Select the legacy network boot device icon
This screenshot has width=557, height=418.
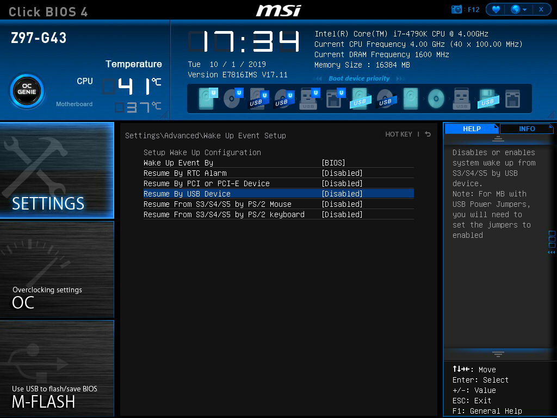coord(512,99)
